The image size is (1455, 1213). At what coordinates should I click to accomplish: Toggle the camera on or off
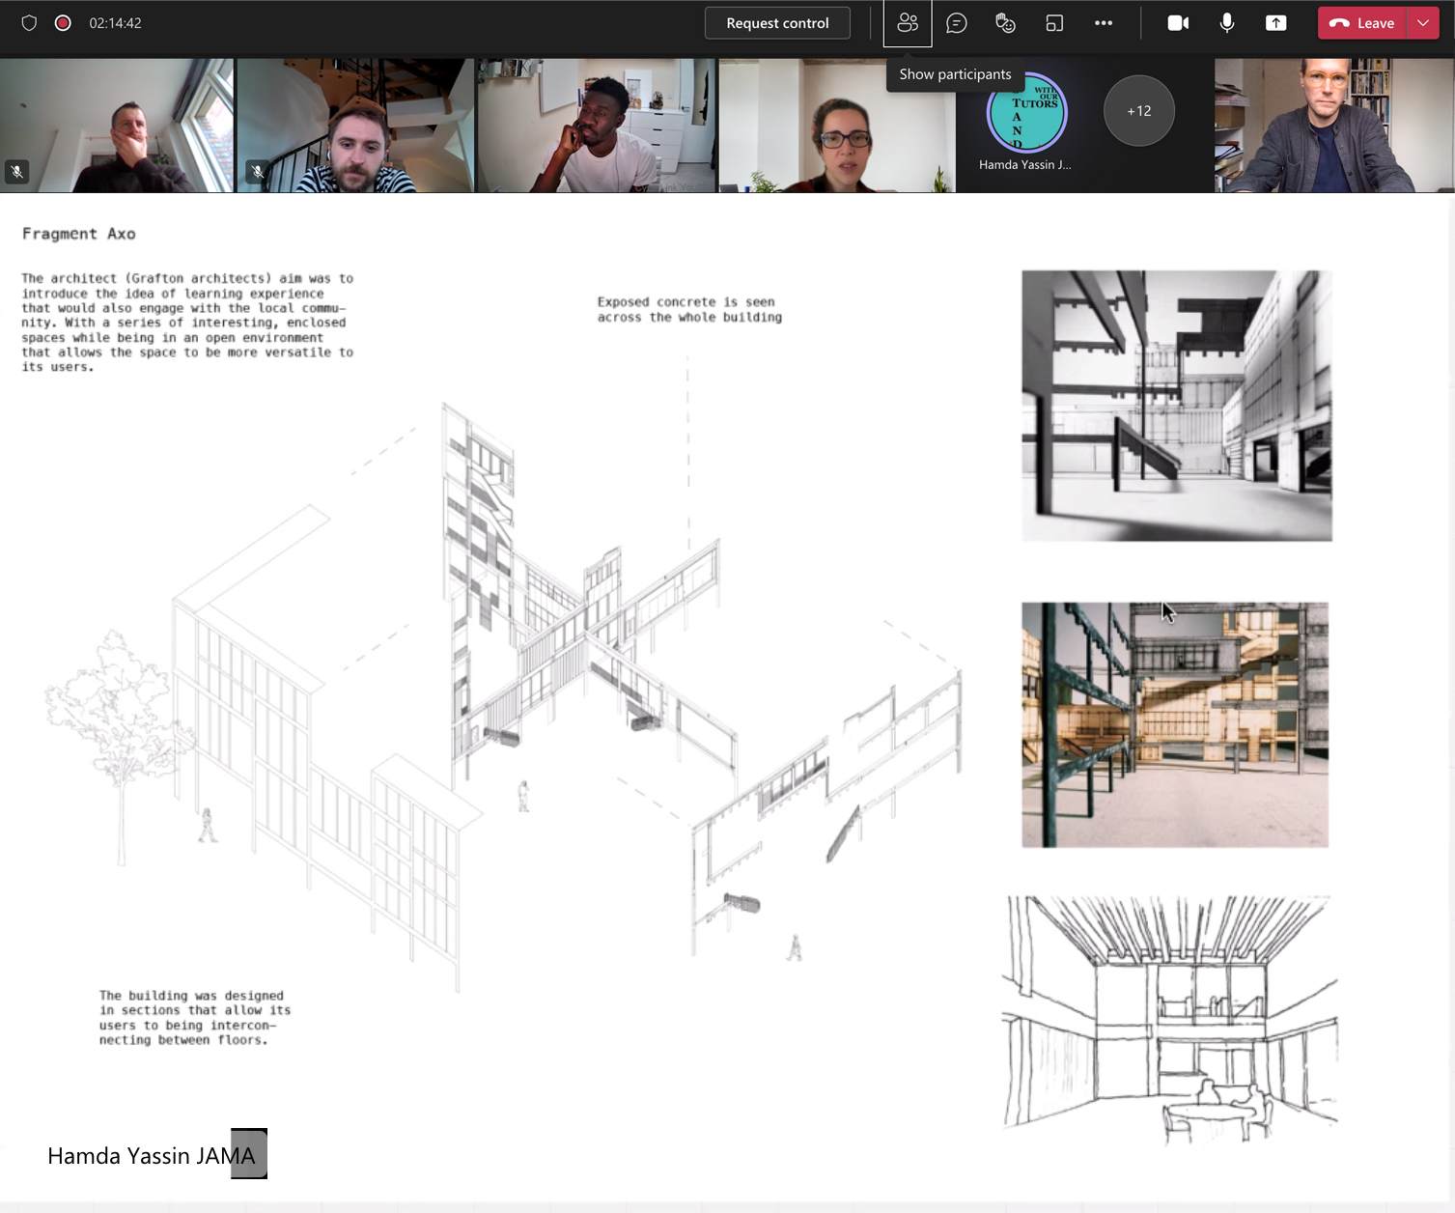[1178, 23]
